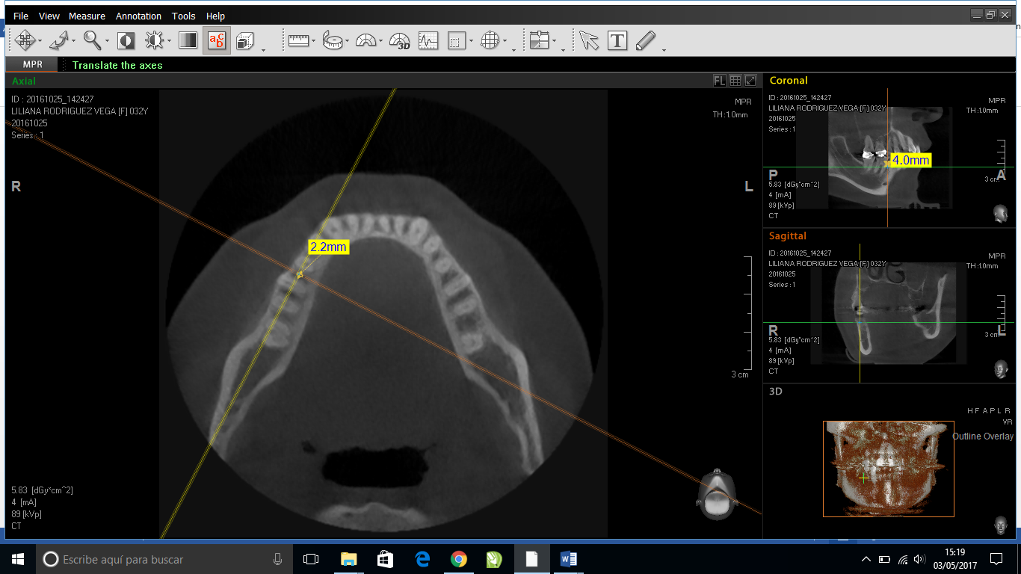Screen dimensions: 1021x574
Task: Toggle the FL button in Axial view
Action: (719, 81)
